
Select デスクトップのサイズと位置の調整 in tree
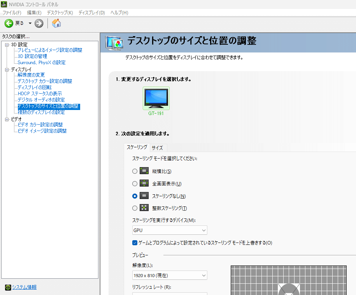(49, 106)
